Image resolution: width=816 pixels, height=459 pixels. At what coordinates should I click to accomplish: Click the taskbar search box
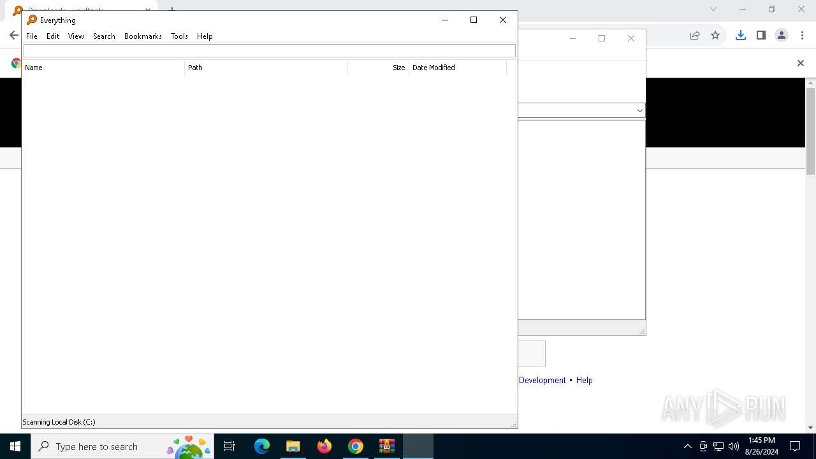click(122, 446)
